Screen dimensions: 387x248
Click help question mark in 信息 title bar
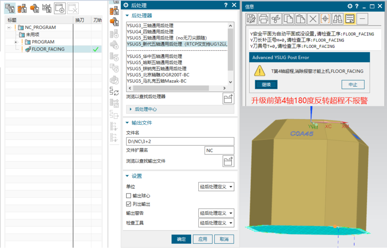[x=357, y=6]
